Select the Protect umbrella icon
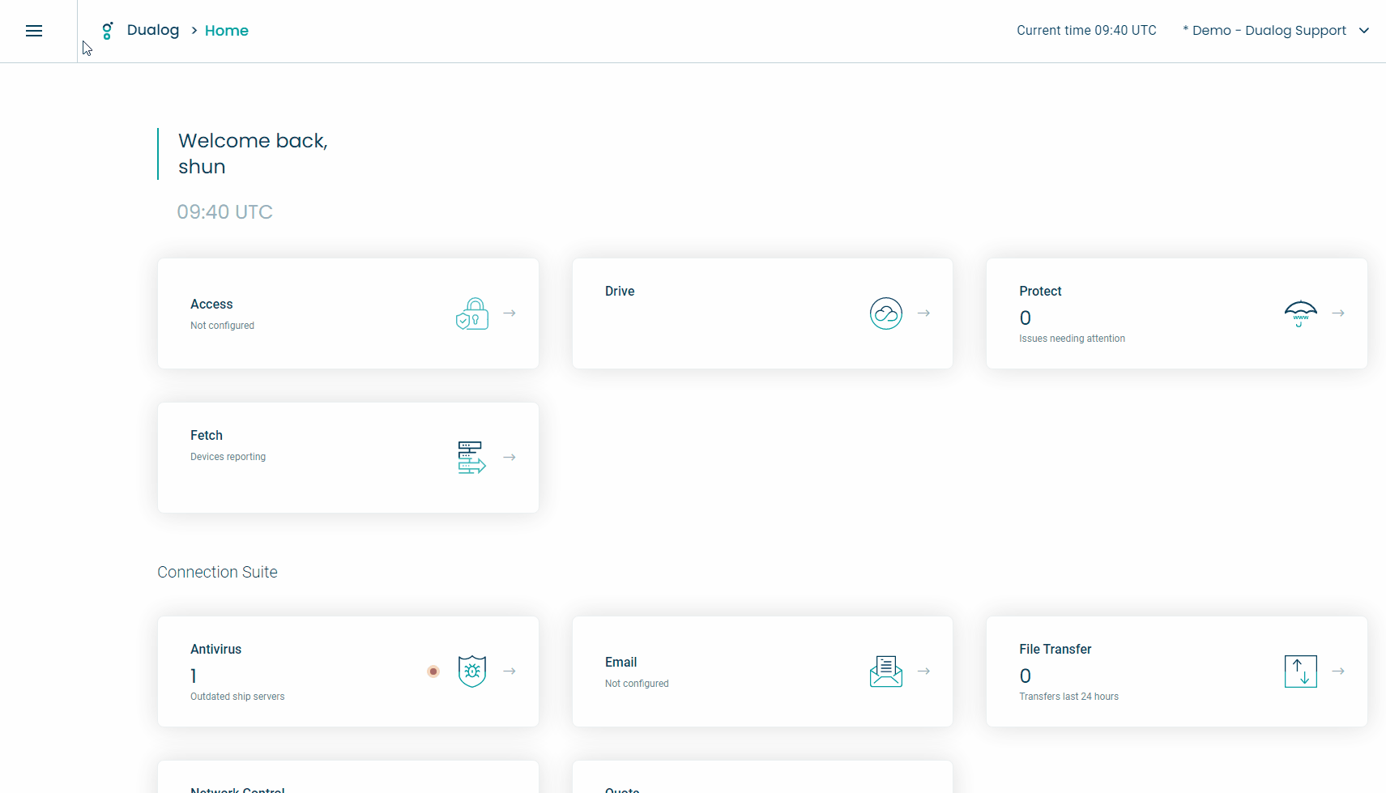Image resolution: width=1386 pixels, height=793 pixels. (1301, 313)
